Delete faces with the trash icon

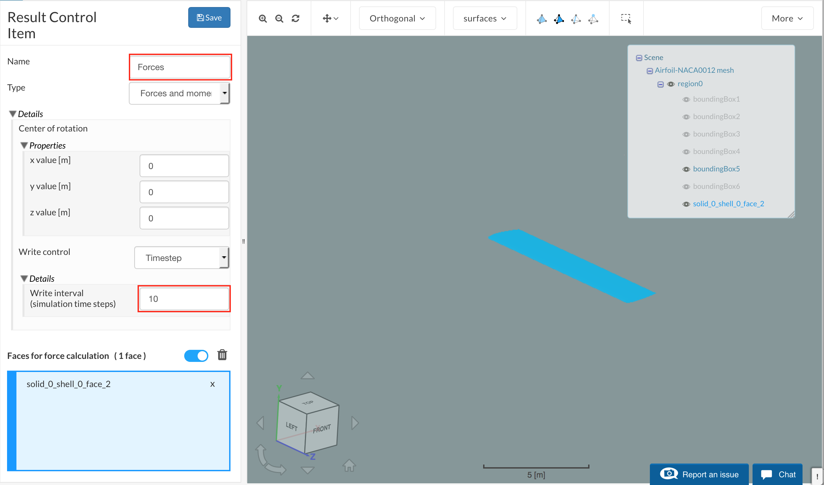pyautogui.click(x=222, y=355)
